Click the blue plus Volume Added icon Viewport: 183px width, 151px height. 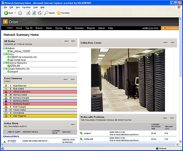(6, 110)
